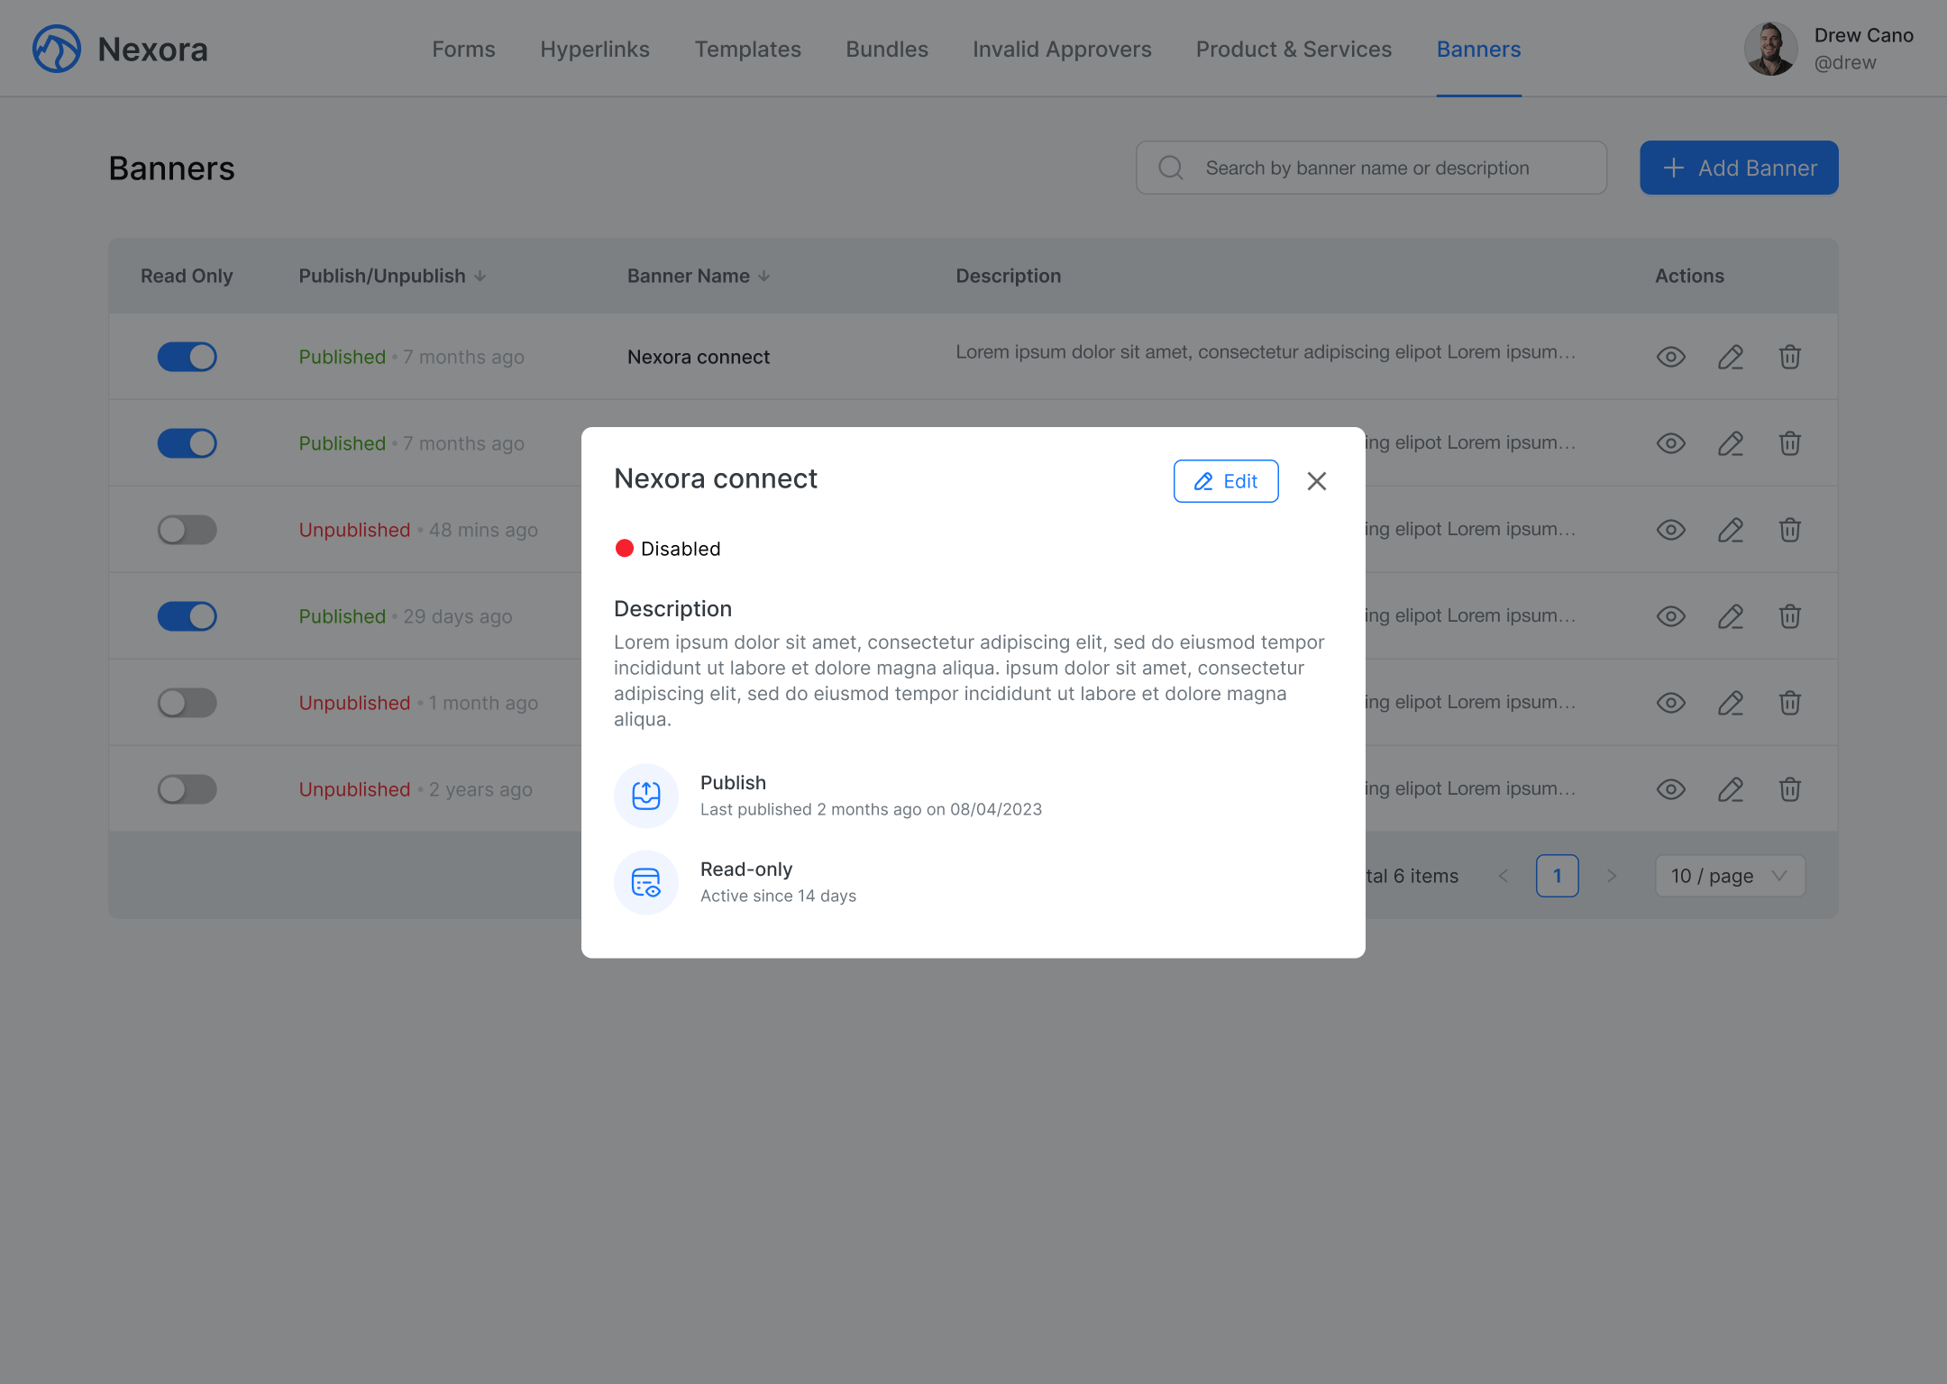This screenshot has height=1384, width=1947.
Task: Enable Read Only for 48 mins ago row
Action: tap(187, 530)
